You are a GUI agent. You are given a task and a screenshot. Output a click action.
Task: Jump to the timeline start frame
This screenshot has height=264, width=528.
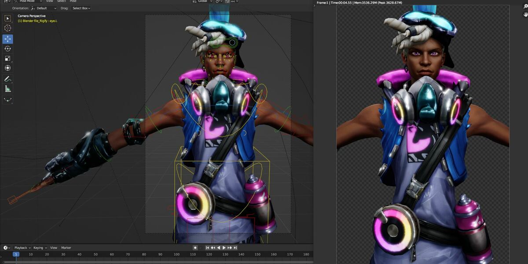click(x=207, y=248)
